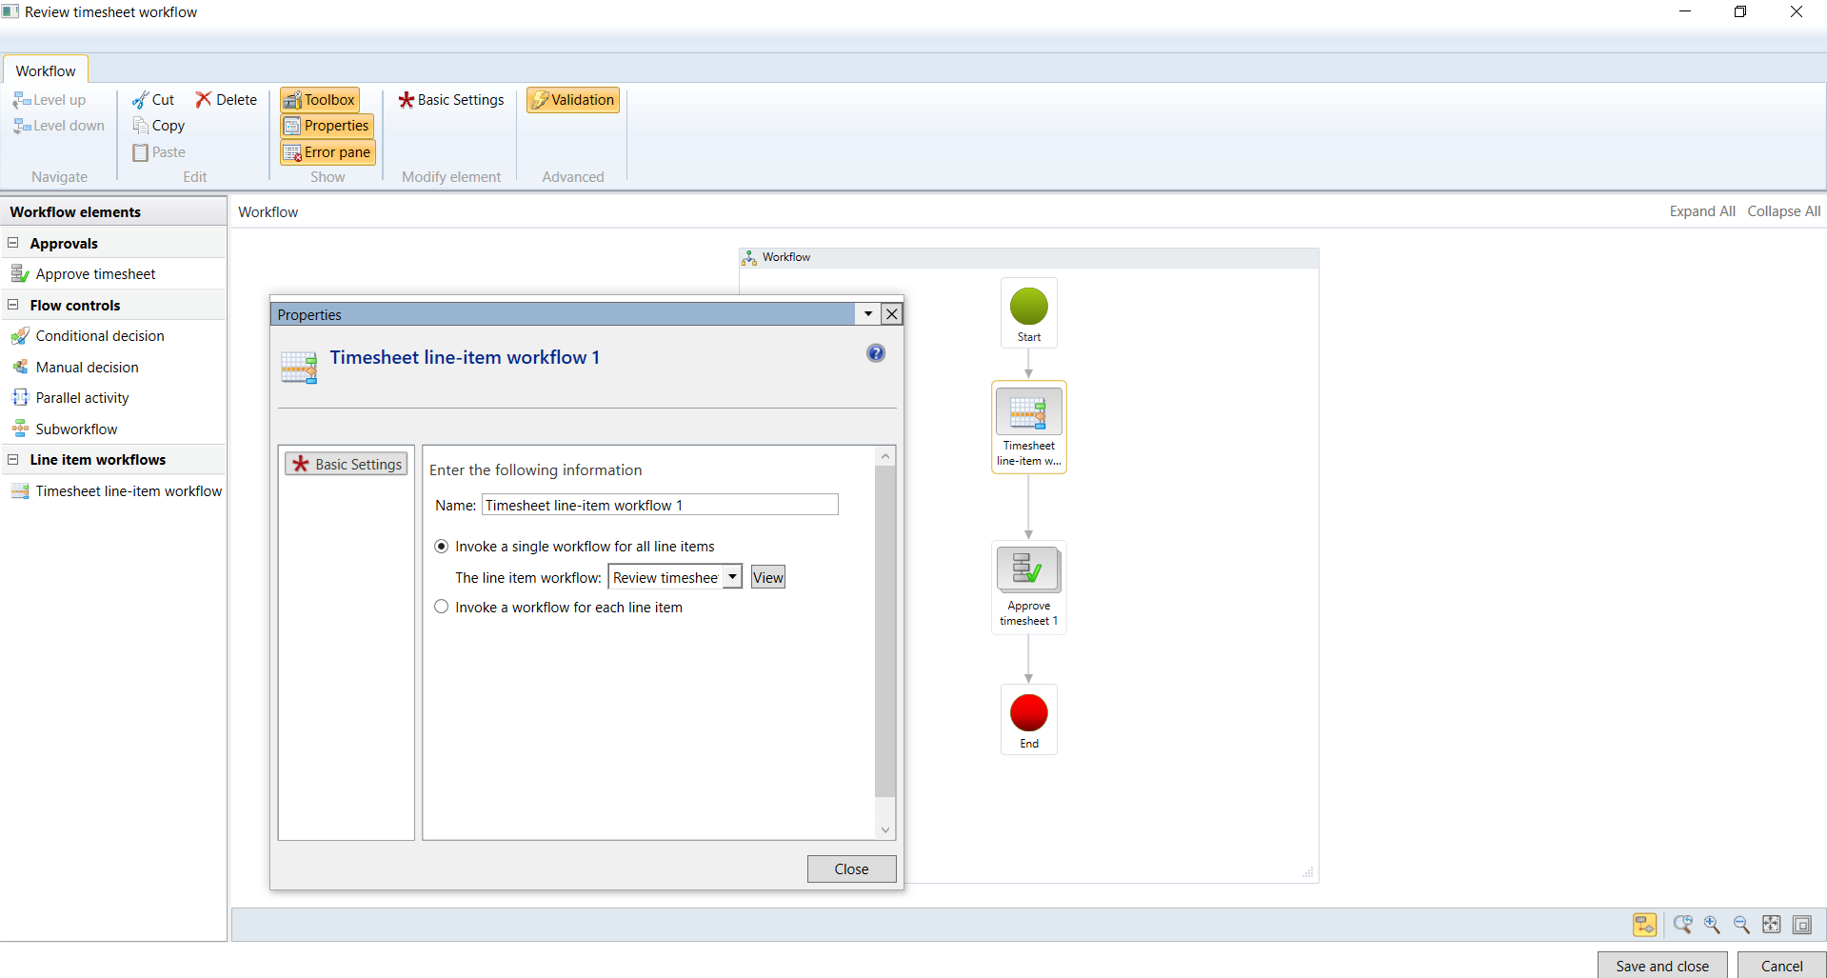Screen dimensions: 1827x978
Task: Switch to the Workflow ribbon tab
Action: (x=45, y=70)
